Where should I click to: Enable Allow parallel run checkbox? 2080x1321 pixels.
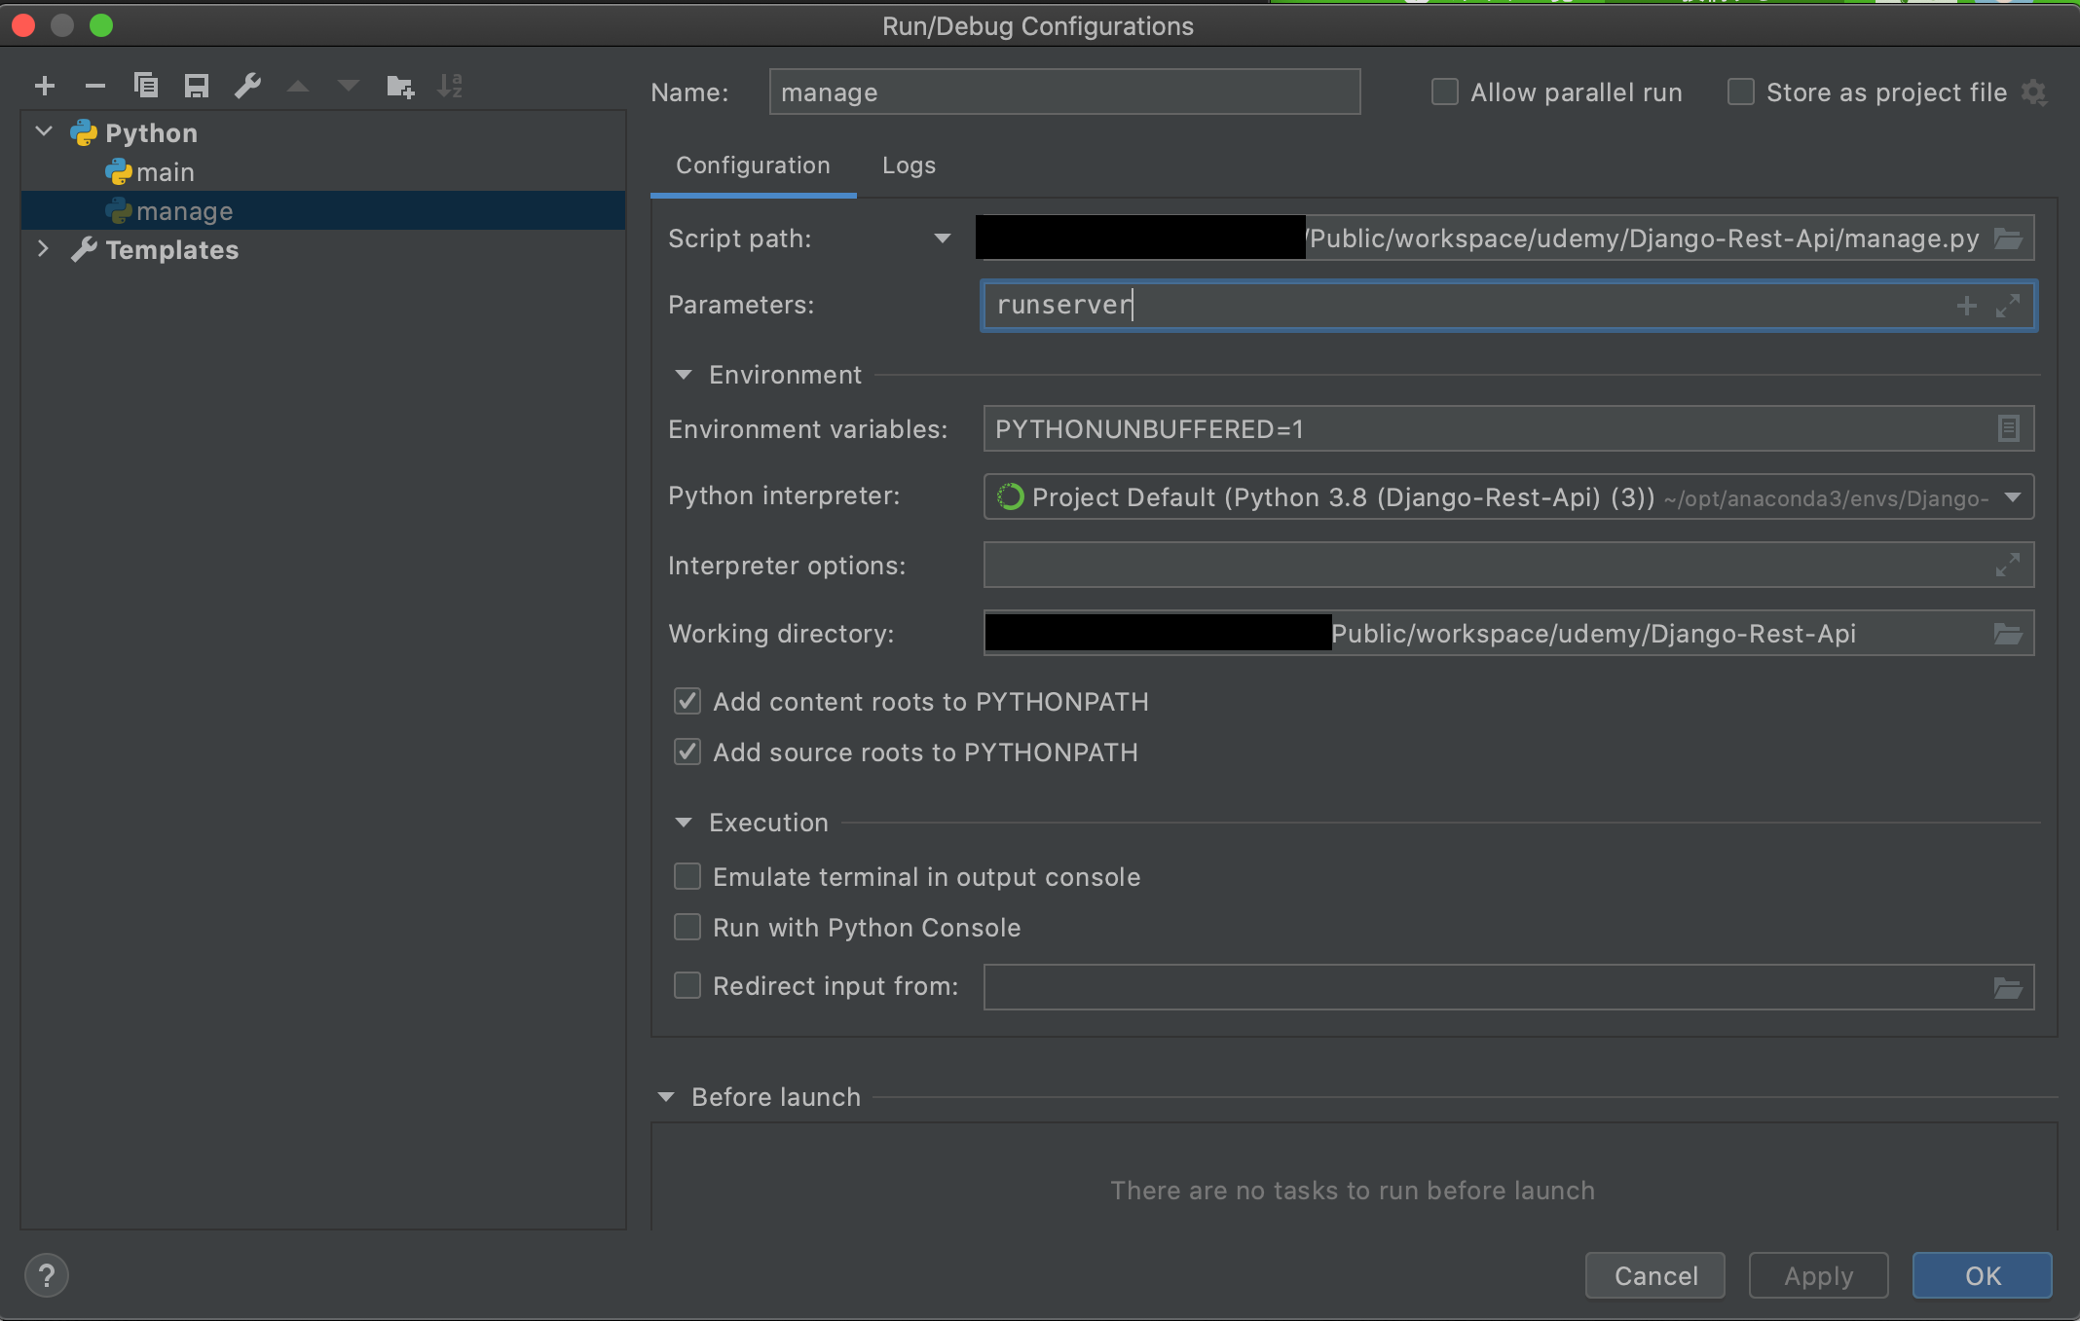pos(1445,92)
